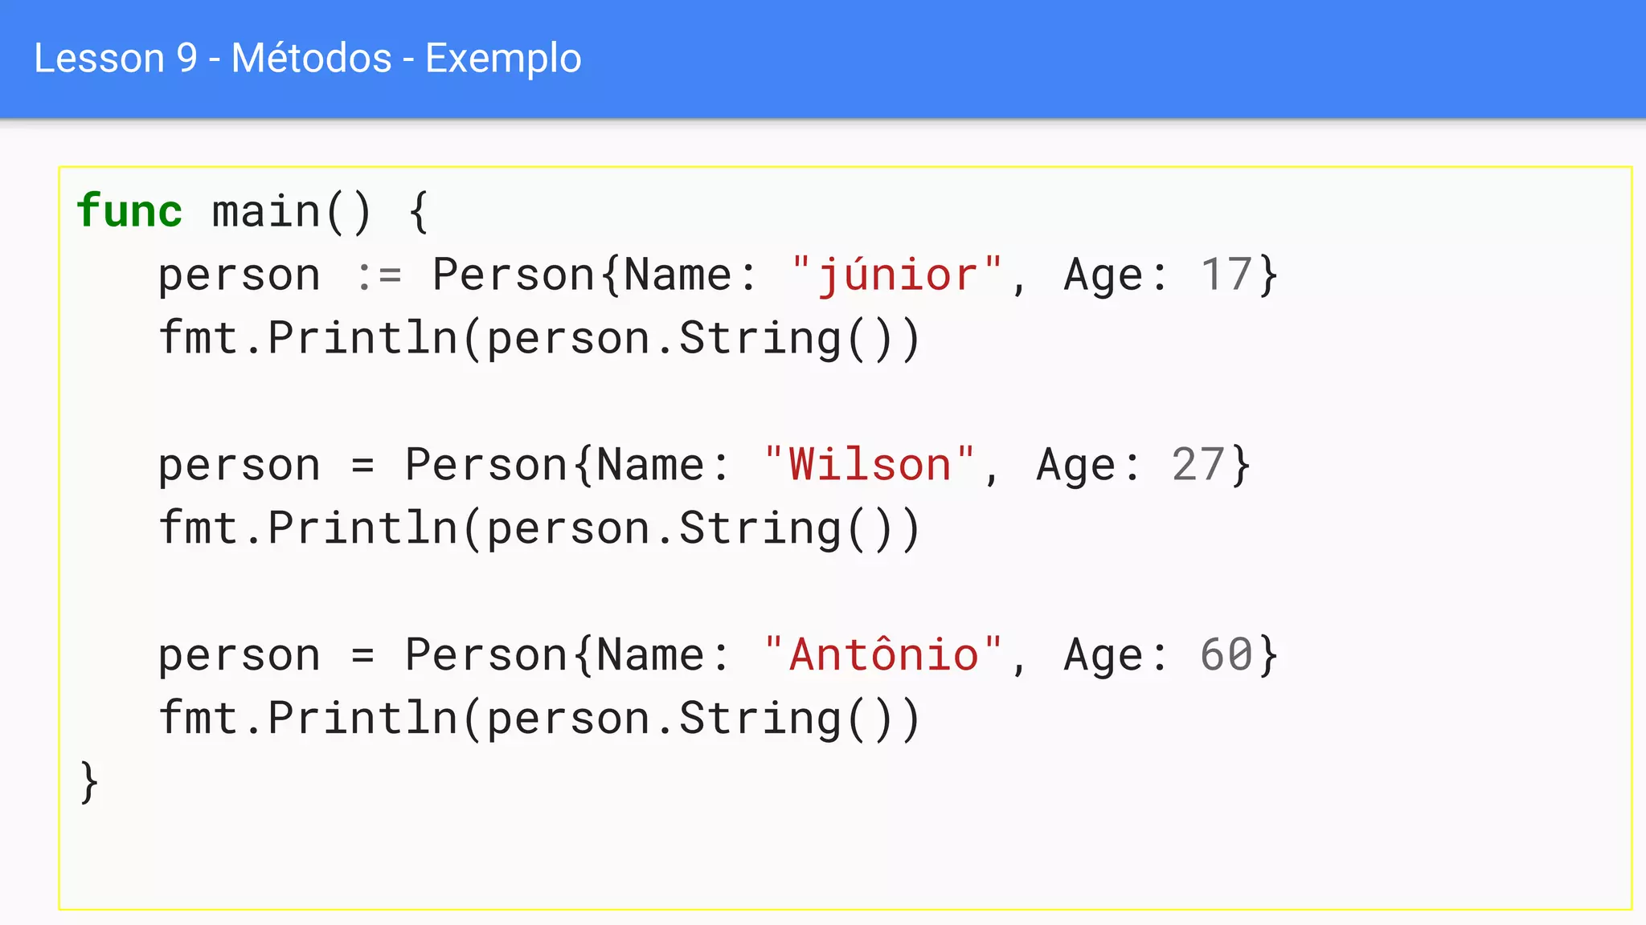Click the age value 17
Screen dimensions: 1646x925
(x=1226, y=275)
